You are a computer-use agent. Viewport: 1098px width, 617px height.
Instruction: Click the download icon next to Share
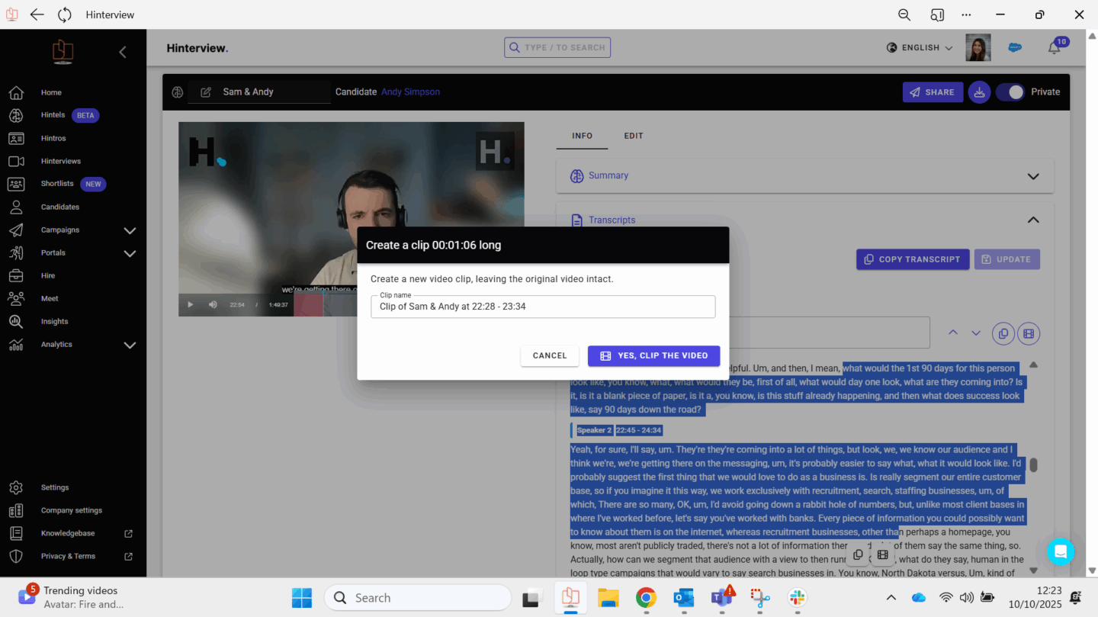point(979,92)
